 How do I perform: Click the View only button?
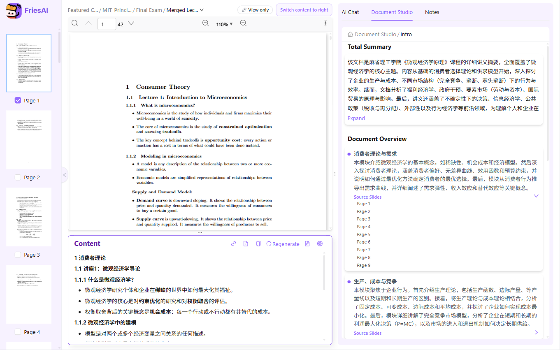click(255, 10)
